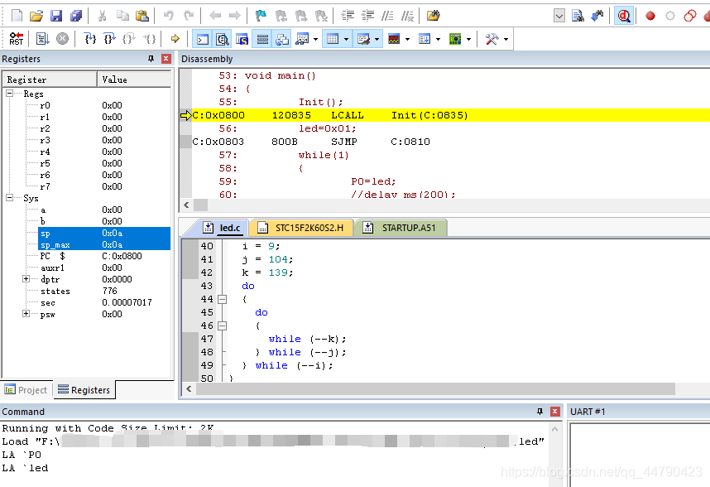Open Serial windows dropdown arrow
The image size is (710, 487).
point(377,40)
